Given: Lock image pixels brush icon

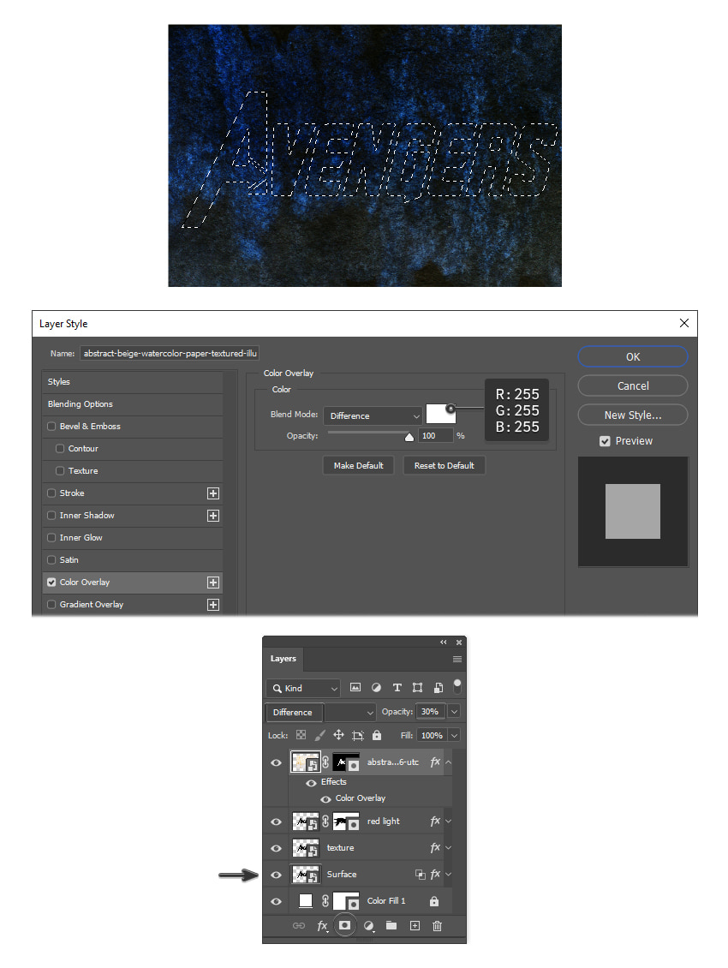Looking at the screenshot, I should click(319, 735).
